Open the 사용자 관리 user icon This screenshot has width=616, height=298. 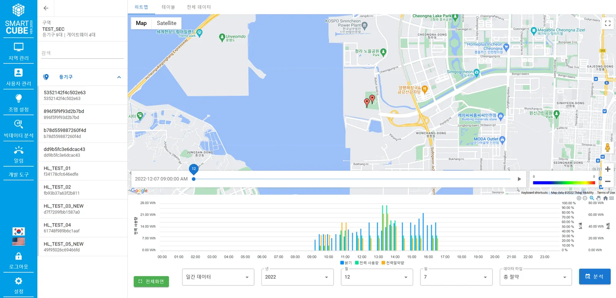pos(18,73)
